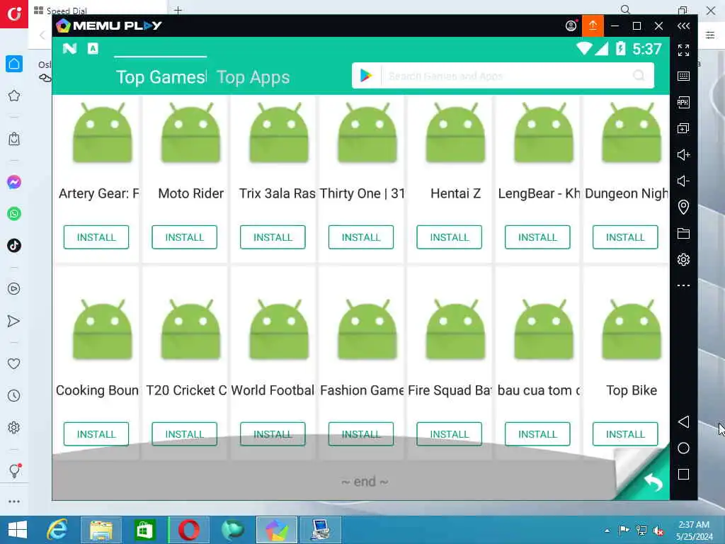Collapse the MEmu sidebar with triple-chevron icon
The width and height of the screenshot is (725, 544).
(683, 26)
